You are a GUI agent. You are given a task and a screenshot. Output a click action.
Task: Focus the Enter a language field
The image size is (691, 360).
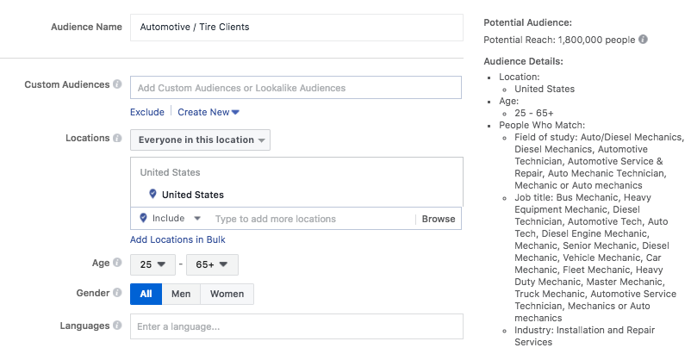[x=296, y=326]
